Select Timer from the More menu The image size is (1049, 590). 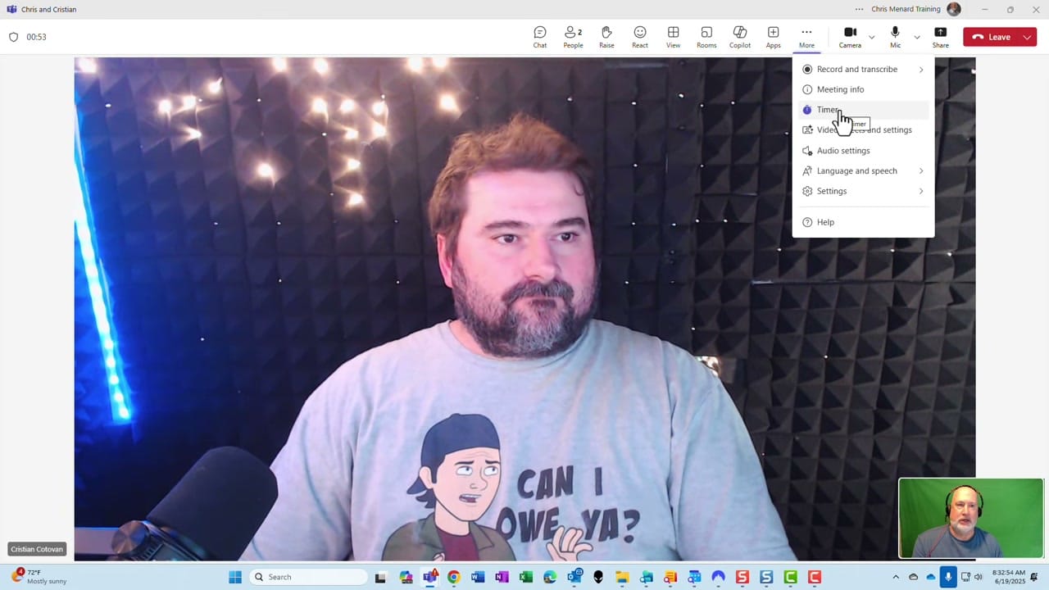[828, 109]
